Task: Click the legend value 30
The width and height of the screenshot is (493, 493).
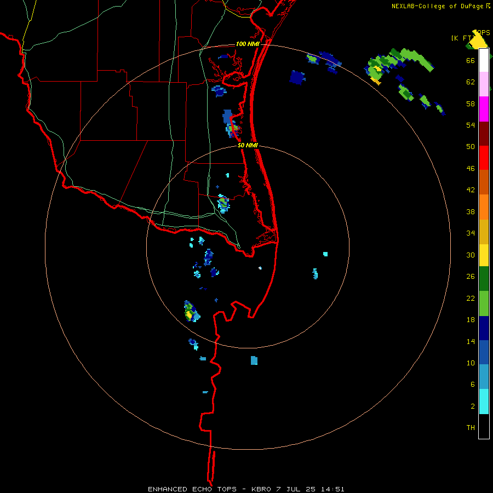Action: point(471,255)
